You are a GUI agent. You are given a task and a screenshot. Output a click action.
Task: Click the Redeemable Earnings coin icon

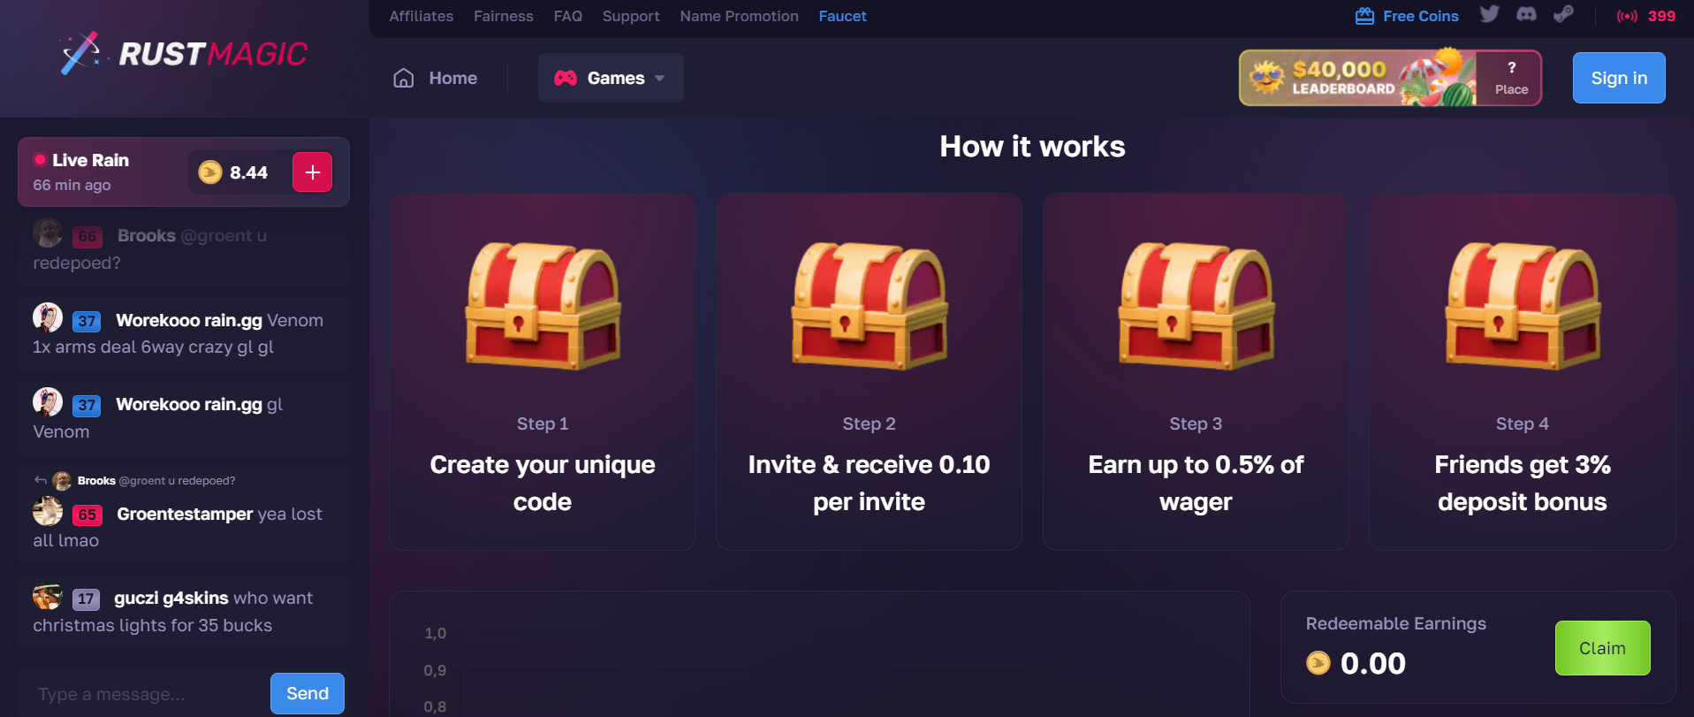coord(1318,663)
